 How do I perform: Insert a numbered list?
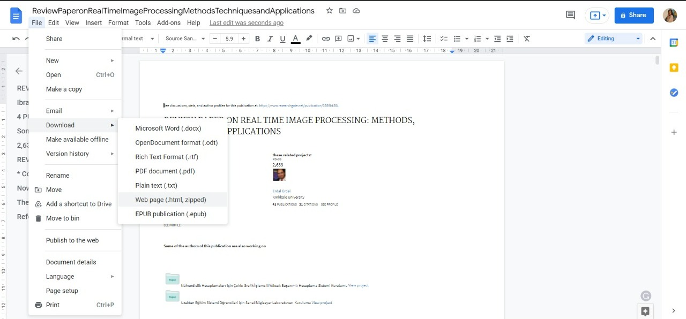coord(478,39)
